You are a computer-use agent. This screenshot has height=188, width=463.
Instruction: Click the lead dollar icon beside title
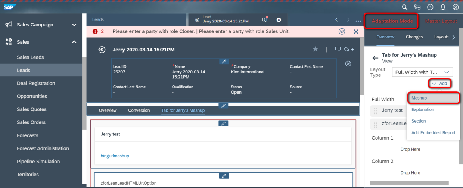click(x=102, y=50)
